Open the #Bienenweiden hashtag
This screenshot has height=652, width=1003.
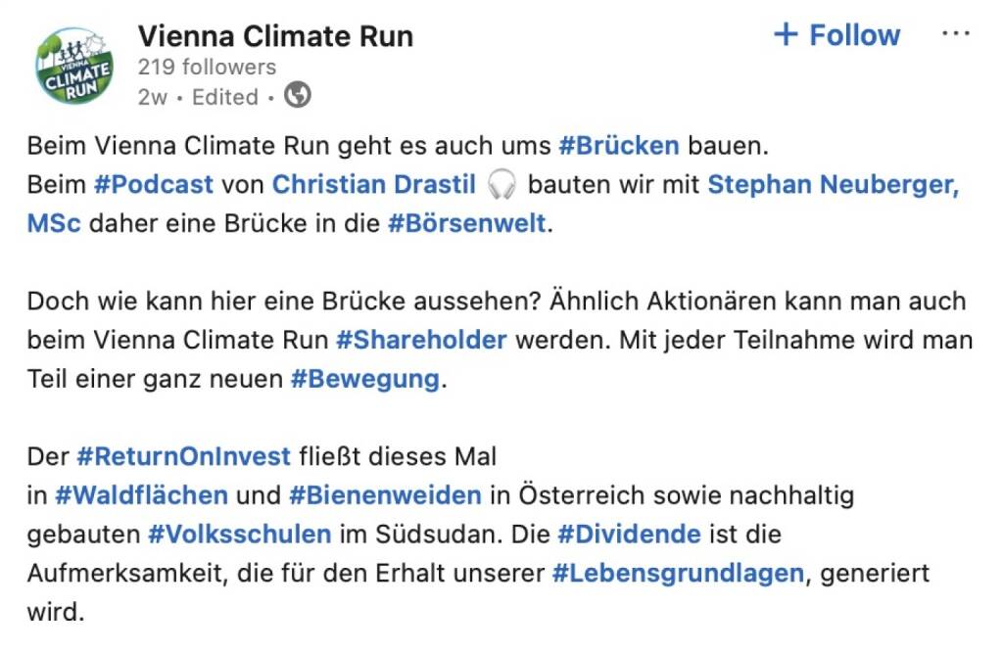385,495
